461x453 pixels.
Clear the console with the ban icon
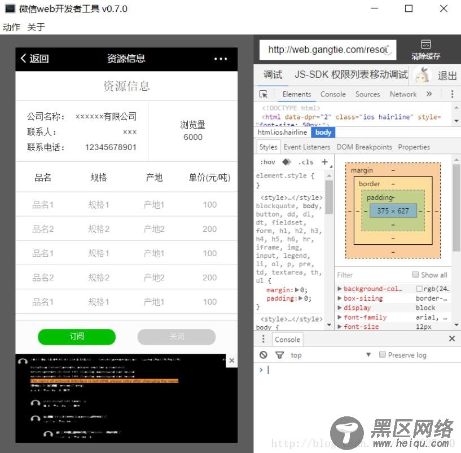pos(264,355)
